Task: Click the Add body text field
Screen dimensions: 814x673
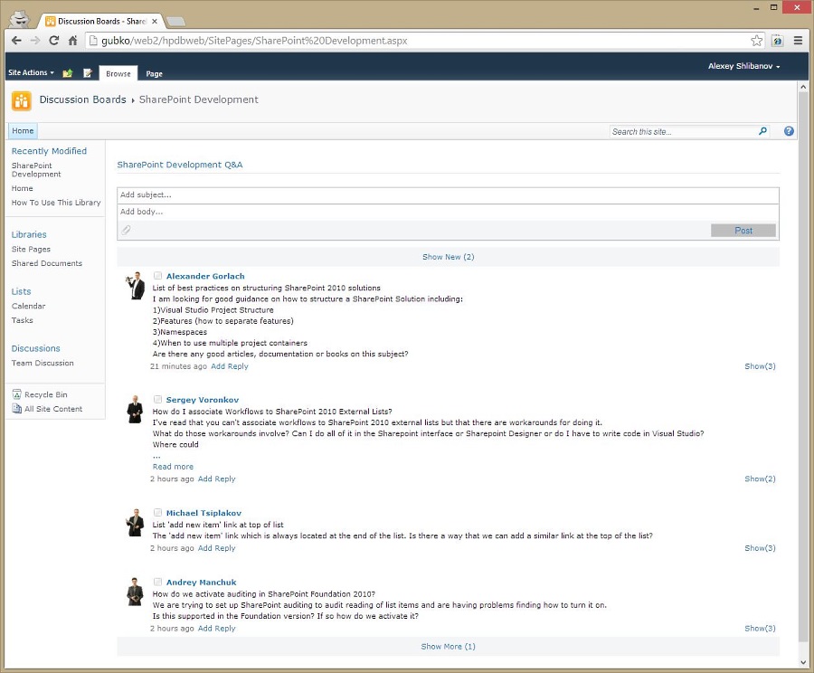Action: click(x=448, y=212)
